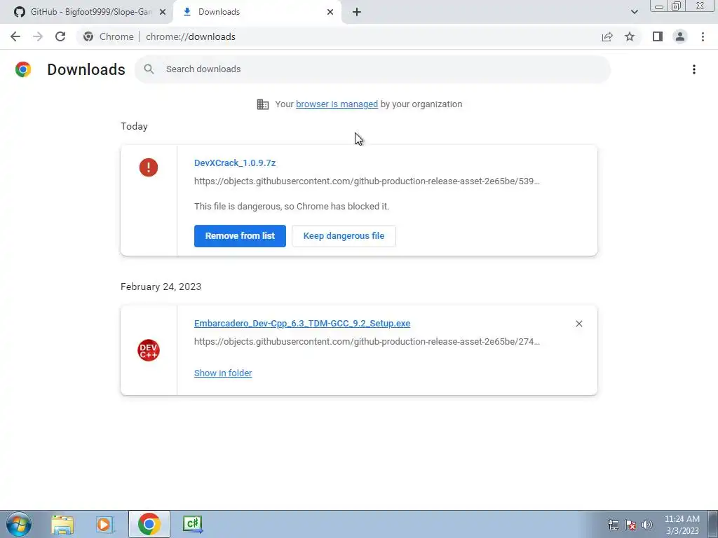
Task: Click the dangerous file blocked message
Action: point(292,207)
